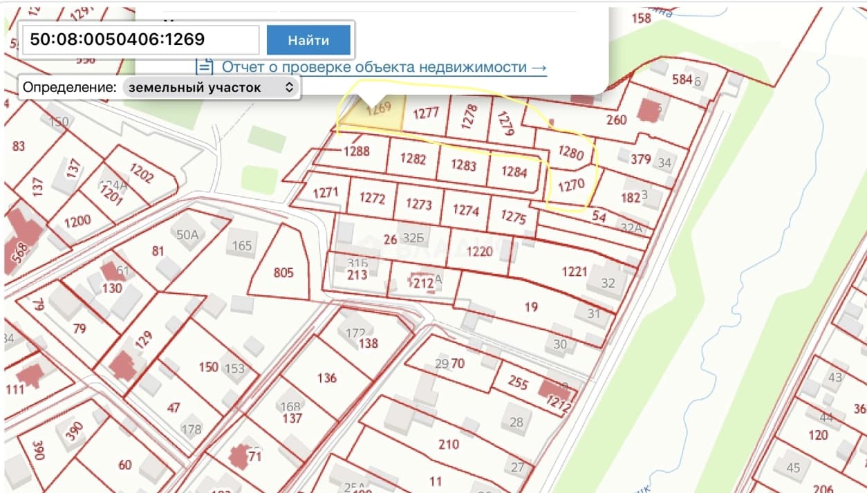Select parcel 1200 on the map
The height and width of the screenshot is (493, 867).
77,221
